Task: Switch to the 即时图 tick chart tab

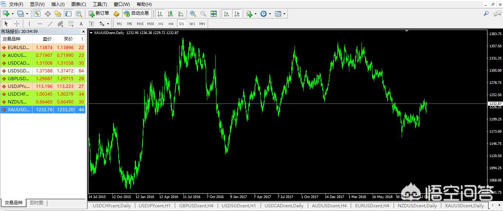Action: [37, 203]
